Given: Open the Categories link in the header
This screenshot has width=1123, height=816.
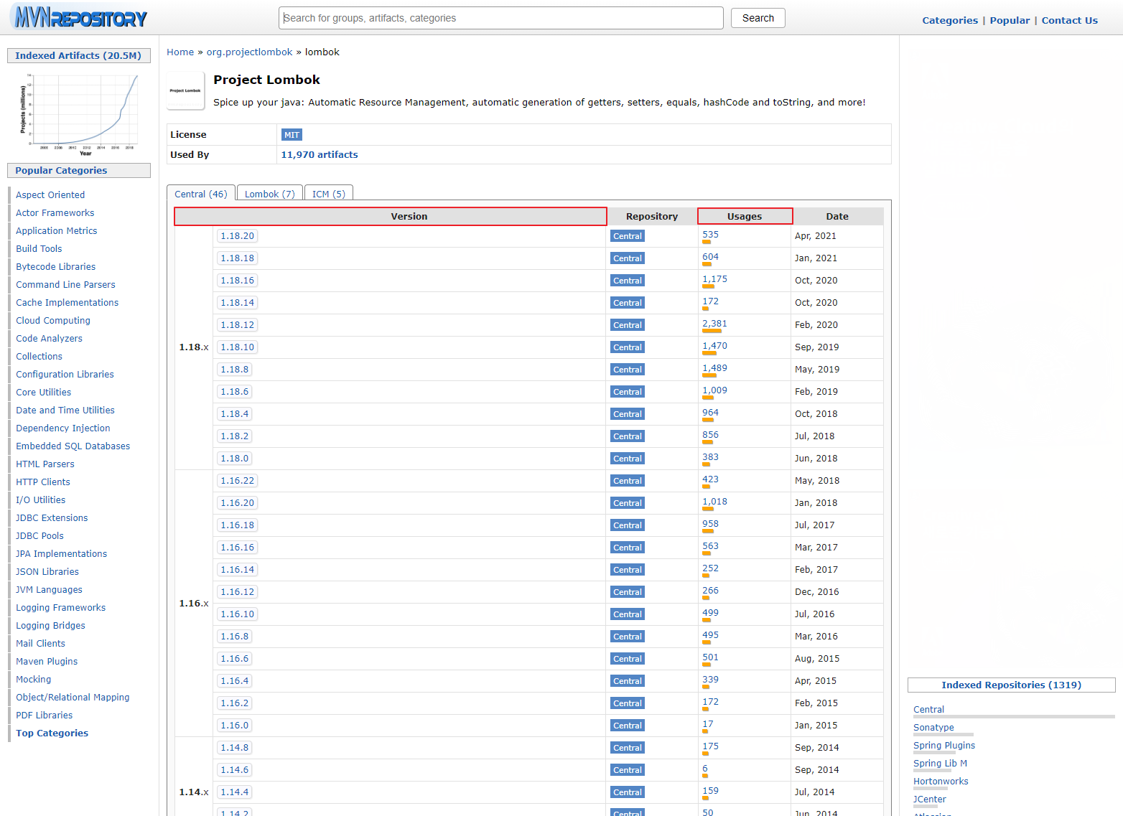Looking at the screenshot, I should 950,20.
